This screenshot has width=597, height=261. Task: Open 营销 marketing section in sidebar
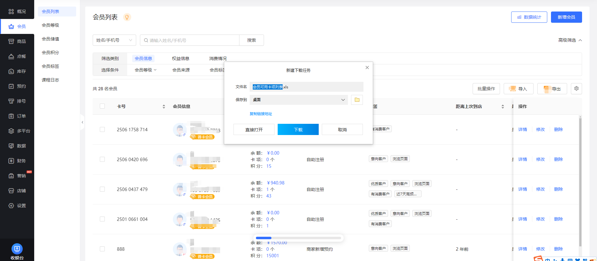click(x=17, y=176)
